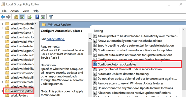Image resolution: width=186 pixels, height=97 pixels.
Task: Click policy icon beside Remove access to use all
Action: [x=95, y=83]
